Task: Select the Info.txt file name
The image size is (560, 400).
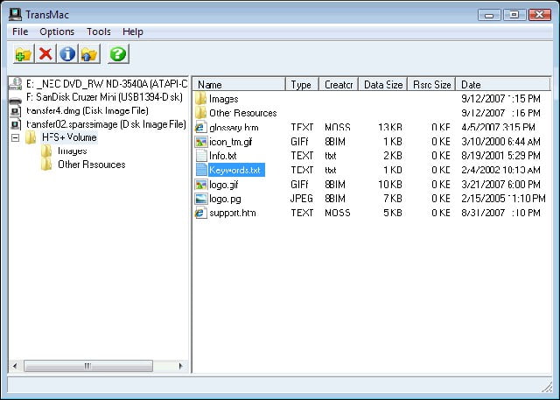Action: (x=223, y=156)
